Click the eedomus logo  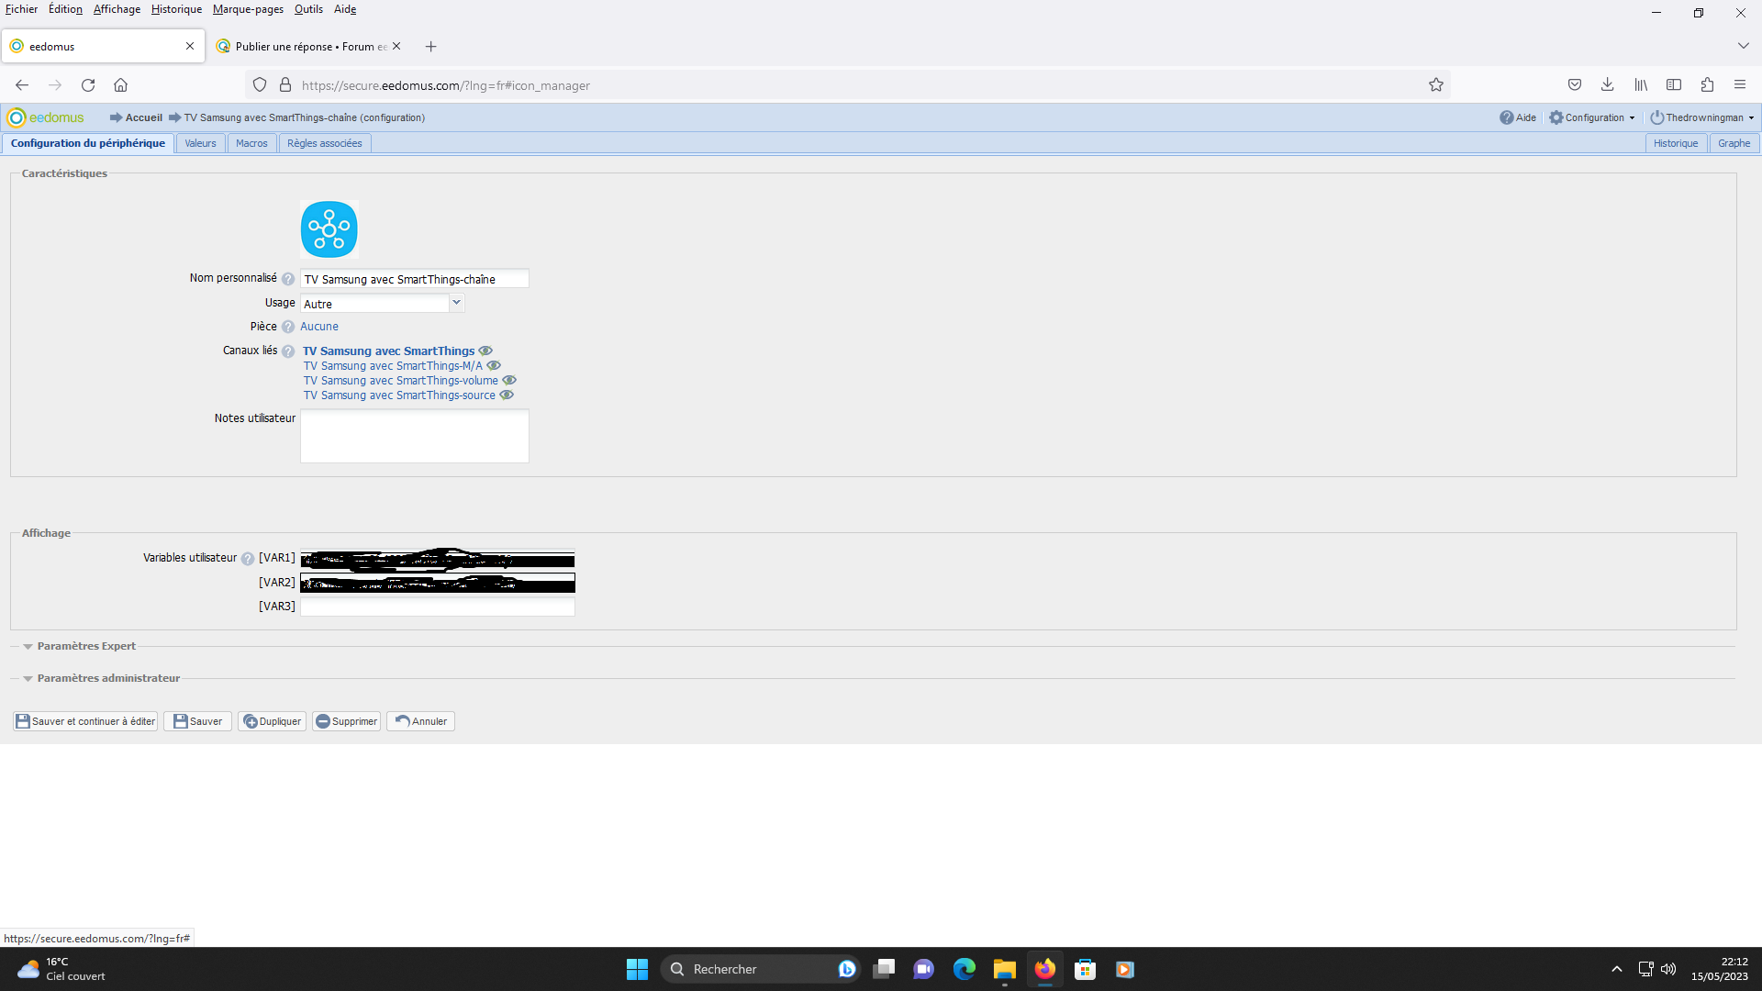point(45,117)
